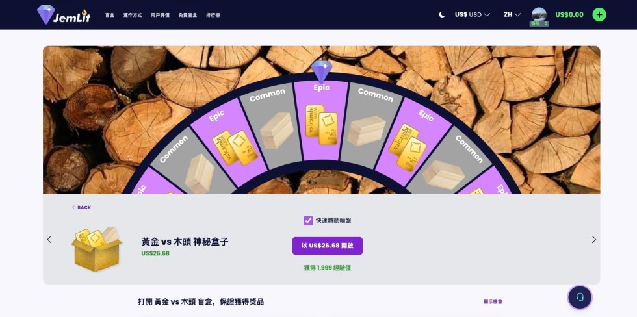
Task: Click the US$0.00 balance display
Action: 569,14
